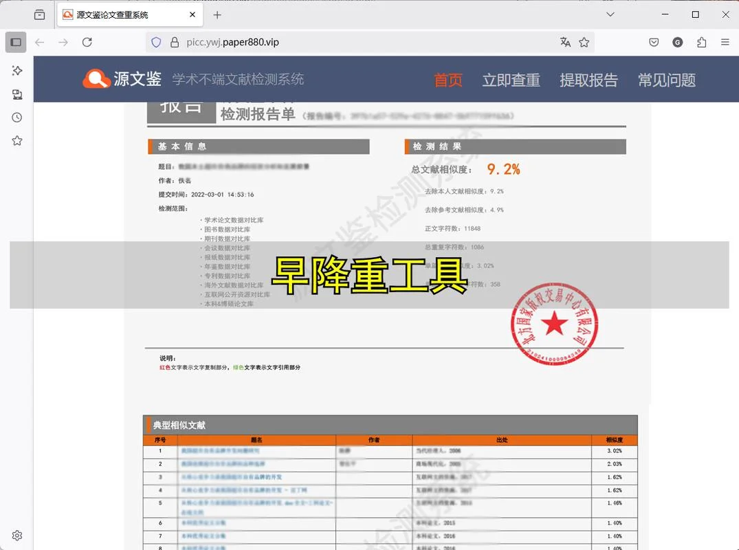This screenshot has height=550, width=739.
Task: Go back to previous page
Action: coord(40,43)
